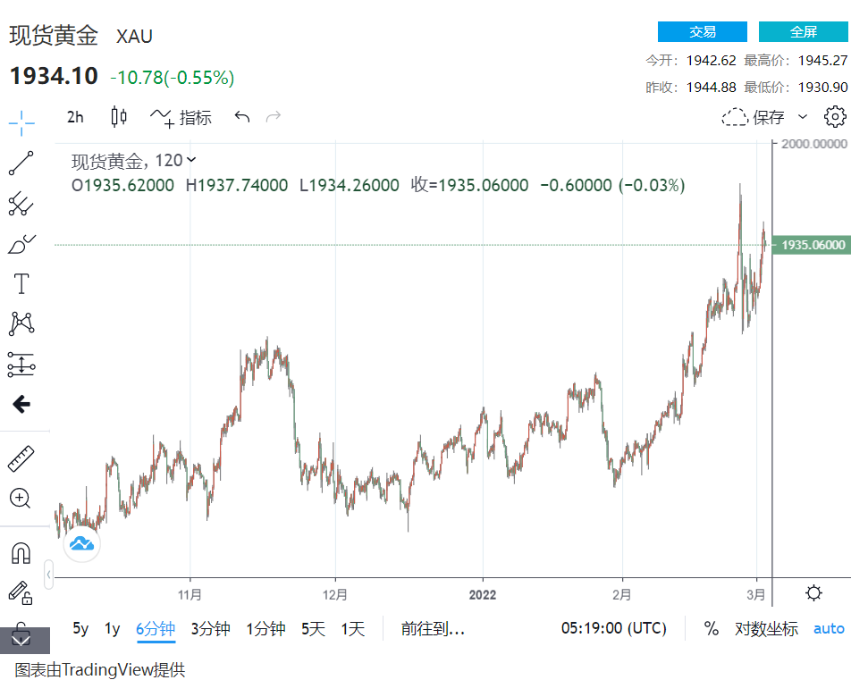Select the 1y time range

pyautogui.click(x=112, y=628)
